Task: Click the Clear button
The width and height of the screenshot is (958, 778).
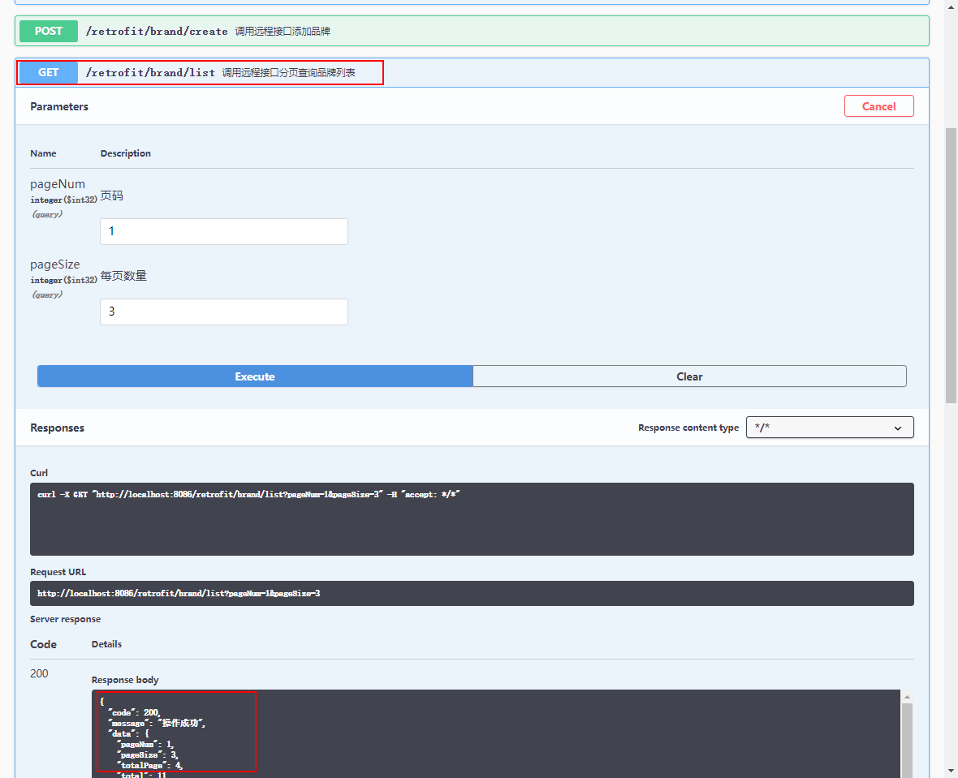Action: pyautogui.click(x=689, y=376)
